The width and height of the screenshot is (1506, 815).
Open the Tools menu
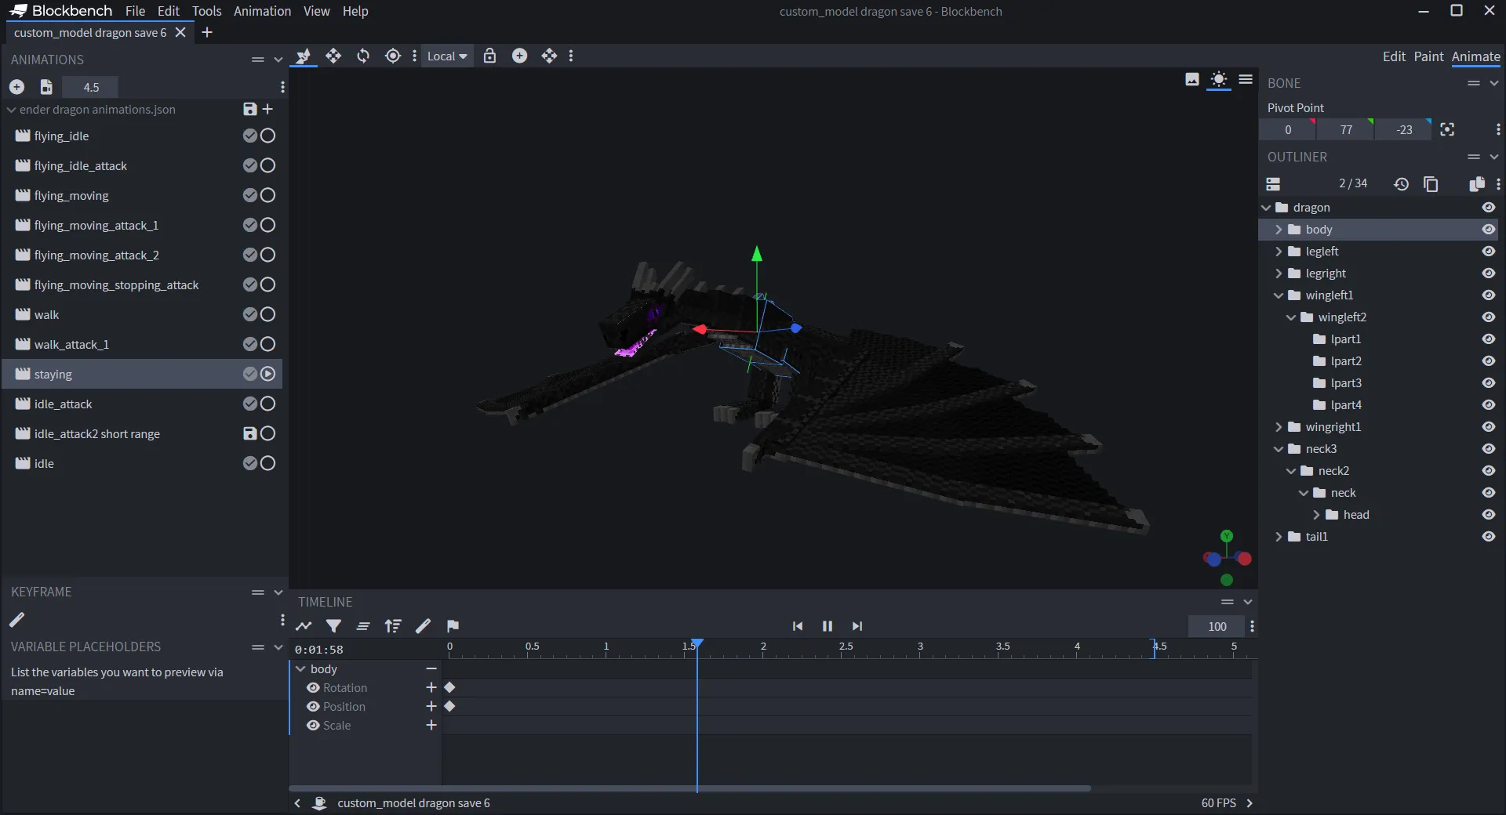click(x=207, y=11)
